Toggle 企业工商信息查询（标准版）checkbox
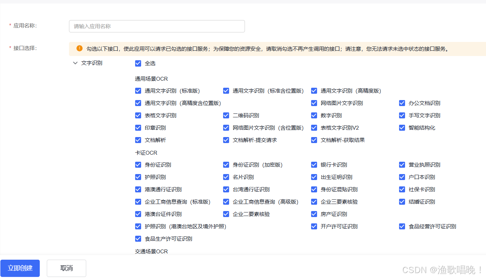Screen dimensions: 486x278 138,202
